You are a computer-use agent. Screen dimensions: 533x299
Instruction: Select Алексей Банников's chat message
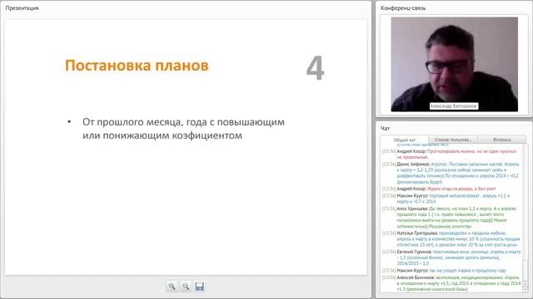coord(451,283)
